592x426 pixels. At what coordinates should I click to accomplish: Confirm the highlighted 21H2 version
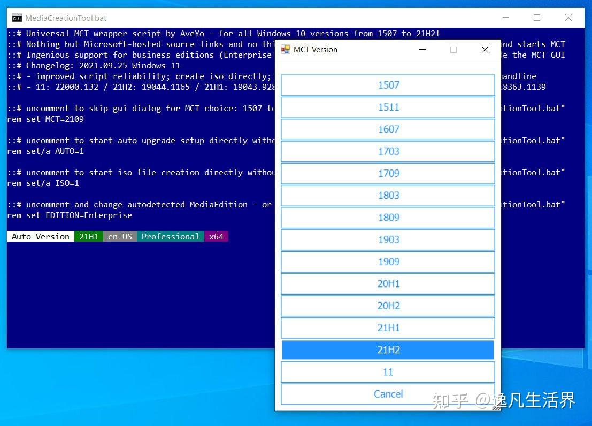[388, 350]
